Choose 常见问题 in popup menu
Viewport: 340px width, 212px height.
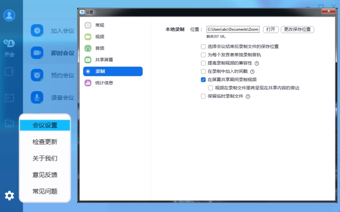coord(45,191)
